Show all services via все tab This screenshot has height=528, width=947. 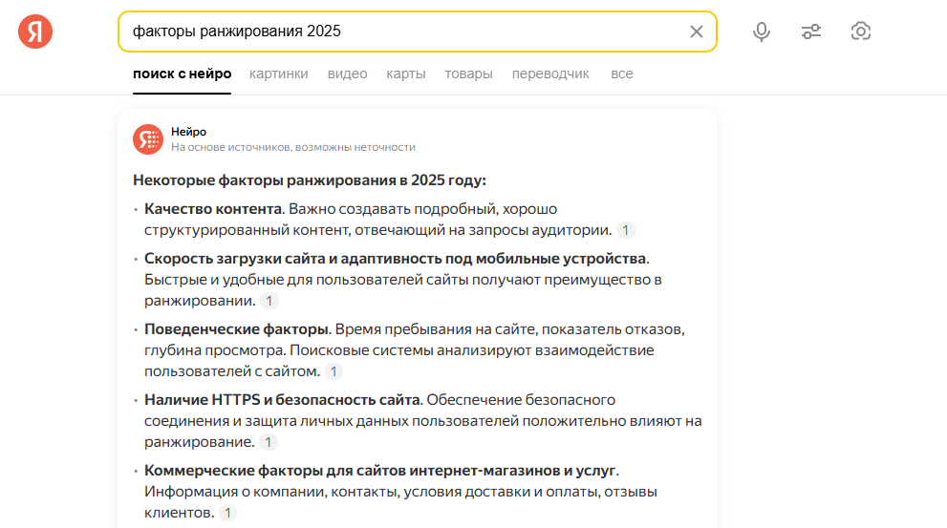[621, 74]
